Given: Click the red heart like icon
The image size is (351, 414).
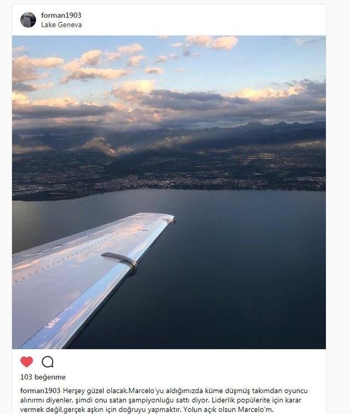Looking at the screenshot, I should (27, 362).
